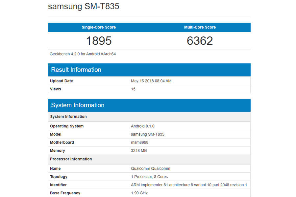Click the Operating System row
296x197 pixels.
coord(67,126)
